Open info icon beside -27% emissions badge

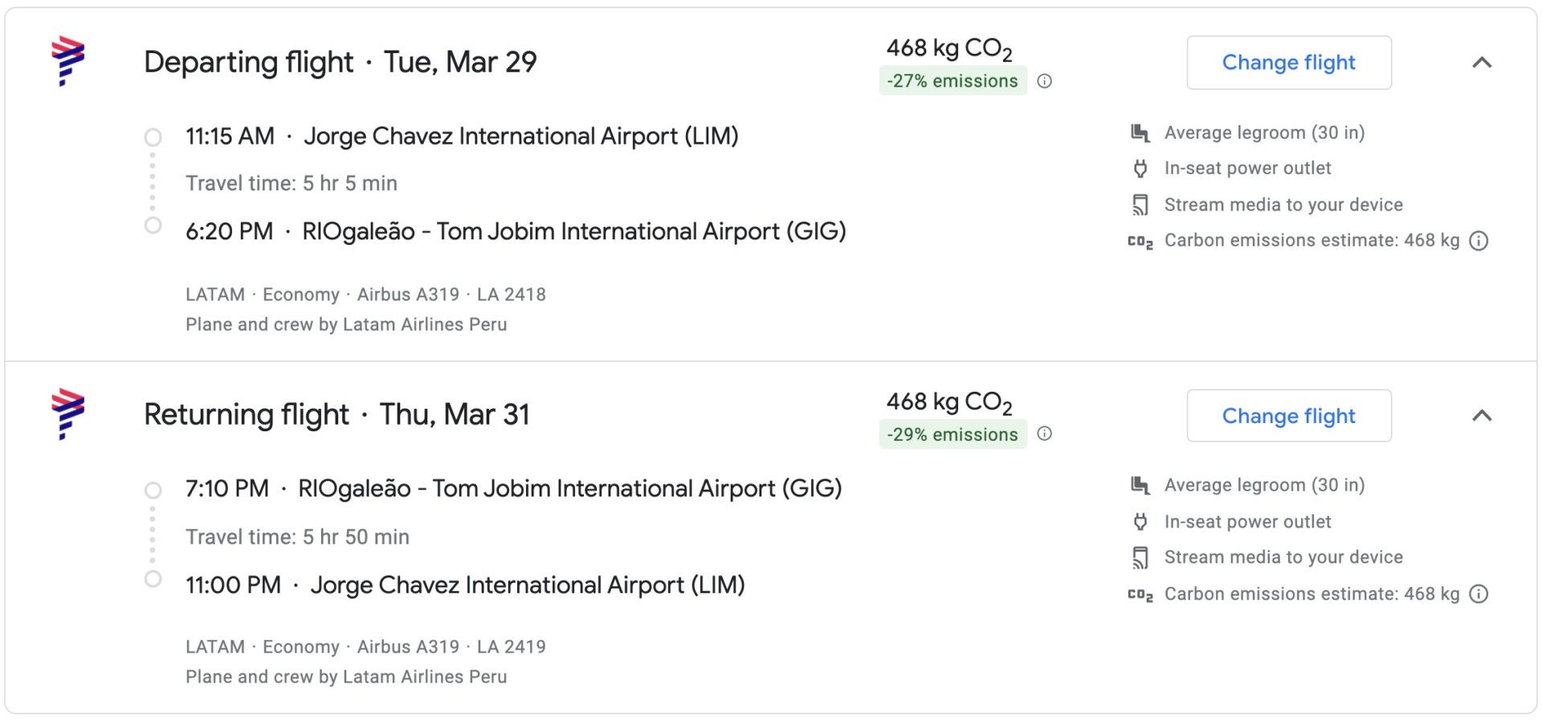point(1044,81)
